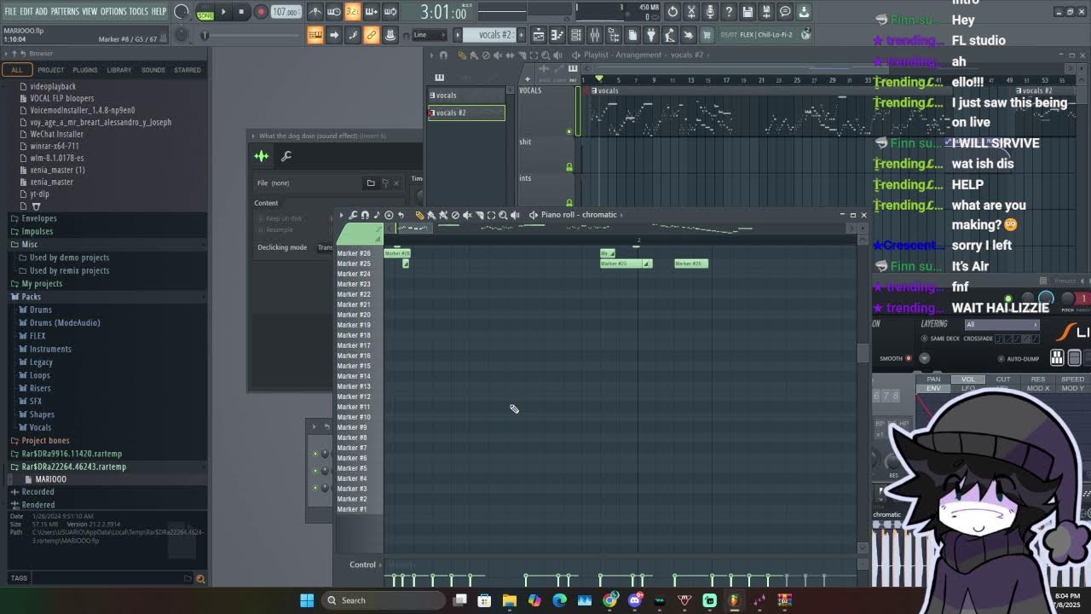Open the TOOLS menu
This screenshot has height=614, width=1091.
(139, 12)
